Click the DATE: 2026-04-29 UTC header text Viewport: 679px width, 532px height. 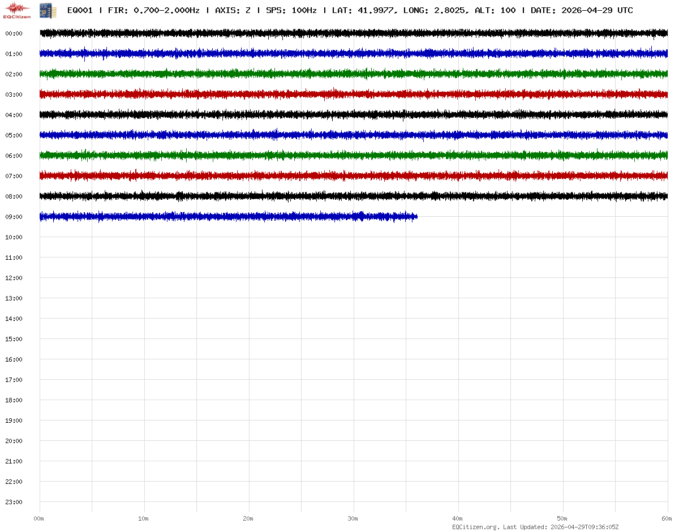pos(582,11)
